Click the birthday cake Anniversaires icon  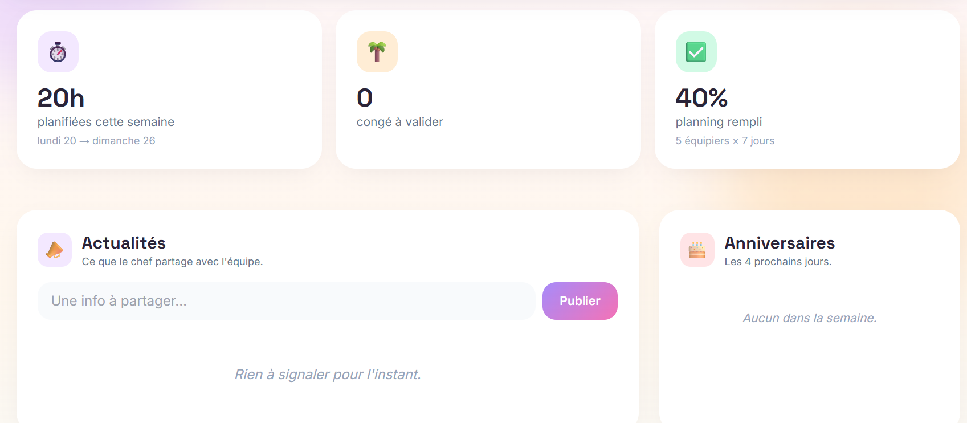[x=697, y=249]
